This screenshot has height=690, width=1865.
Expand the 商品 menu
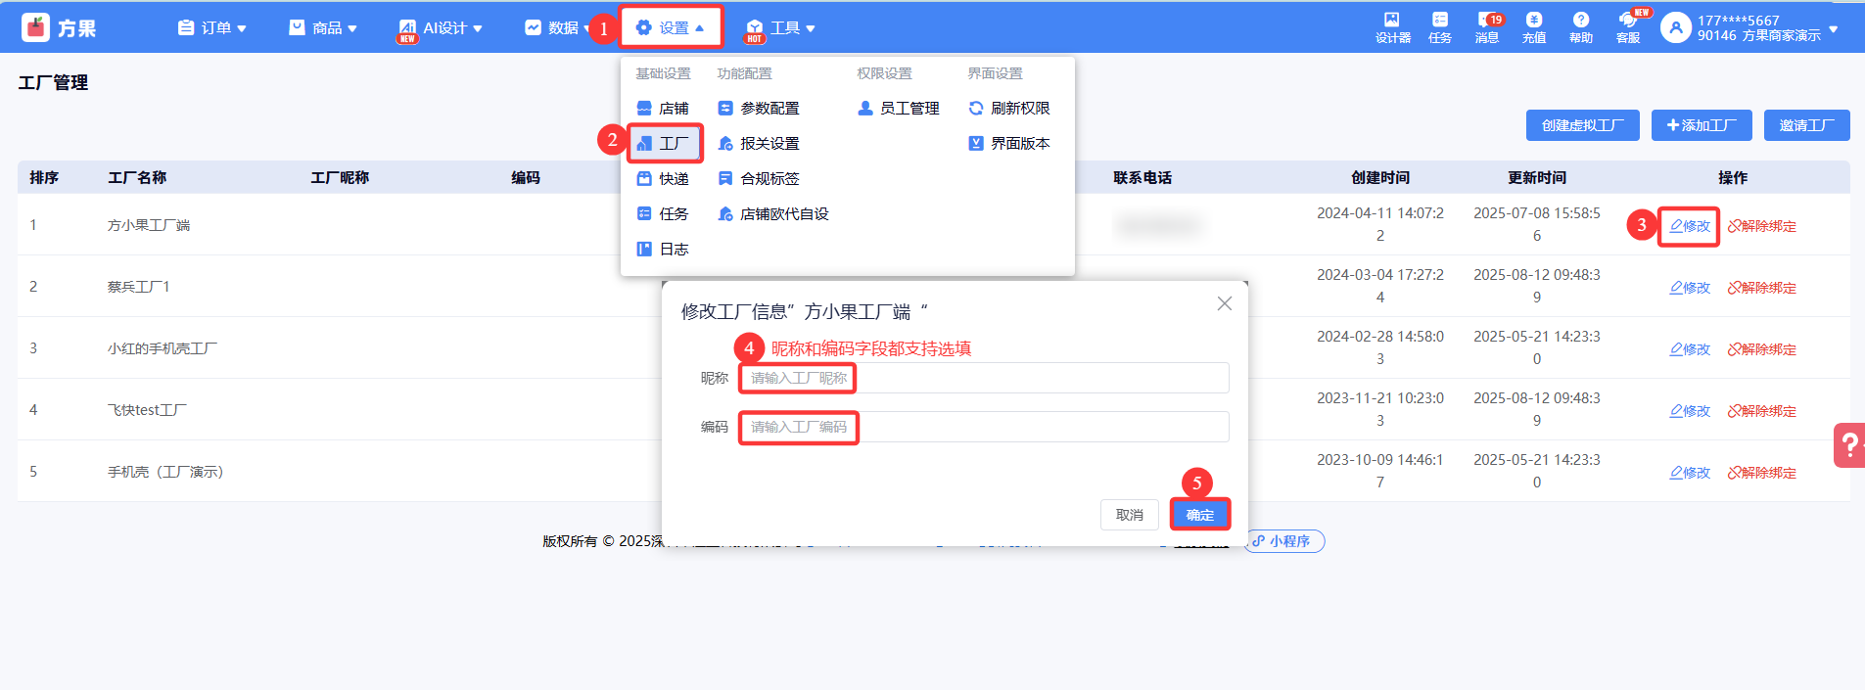[x=323, y=28]
